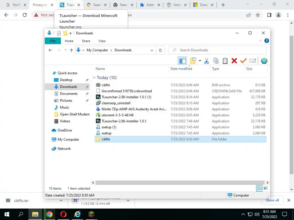The width and height of the screenshot is (294, 220).
Task: Sort by Type column header
Action: 227,69
